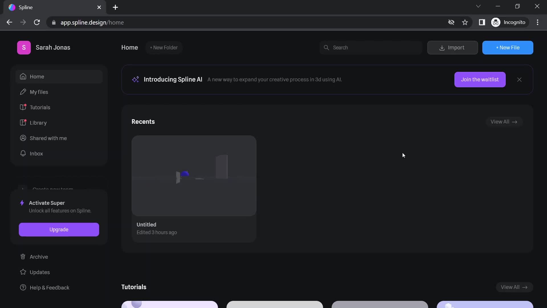Click the purple Upgrade button
The width and height of the screenshot is (547, 308).
(x=59, y=230)
